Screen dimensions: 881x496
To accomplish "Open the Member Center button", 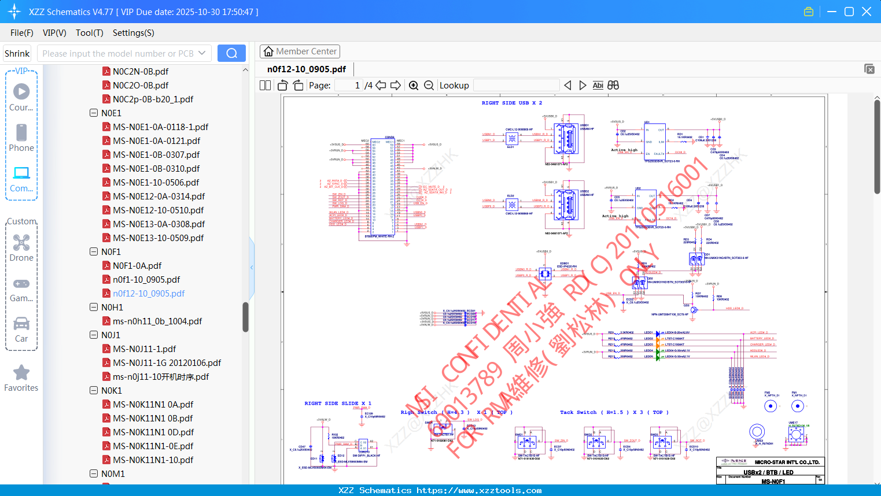I will point(300,51).
